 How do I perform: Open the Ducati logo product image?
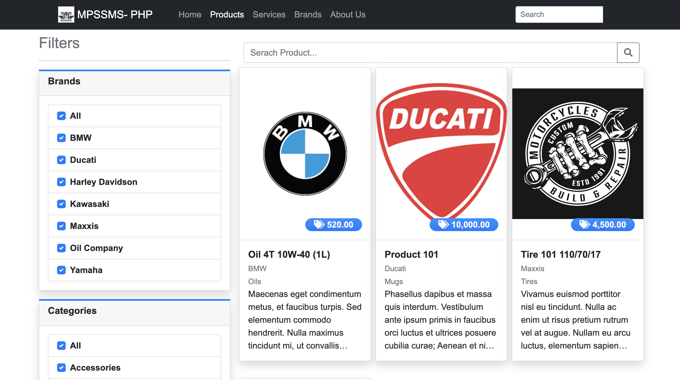click(441, 154)
